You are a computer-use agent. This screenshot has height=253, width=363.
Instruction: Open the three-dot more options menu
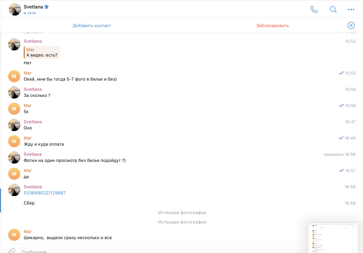351,10
